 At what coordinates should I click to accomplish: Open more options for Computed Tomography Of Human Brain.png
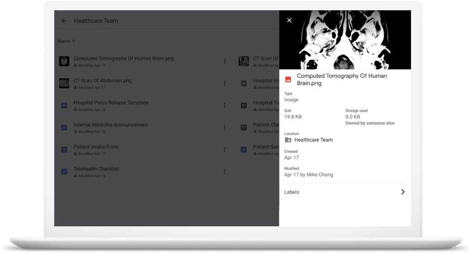(x=225, y=61)
